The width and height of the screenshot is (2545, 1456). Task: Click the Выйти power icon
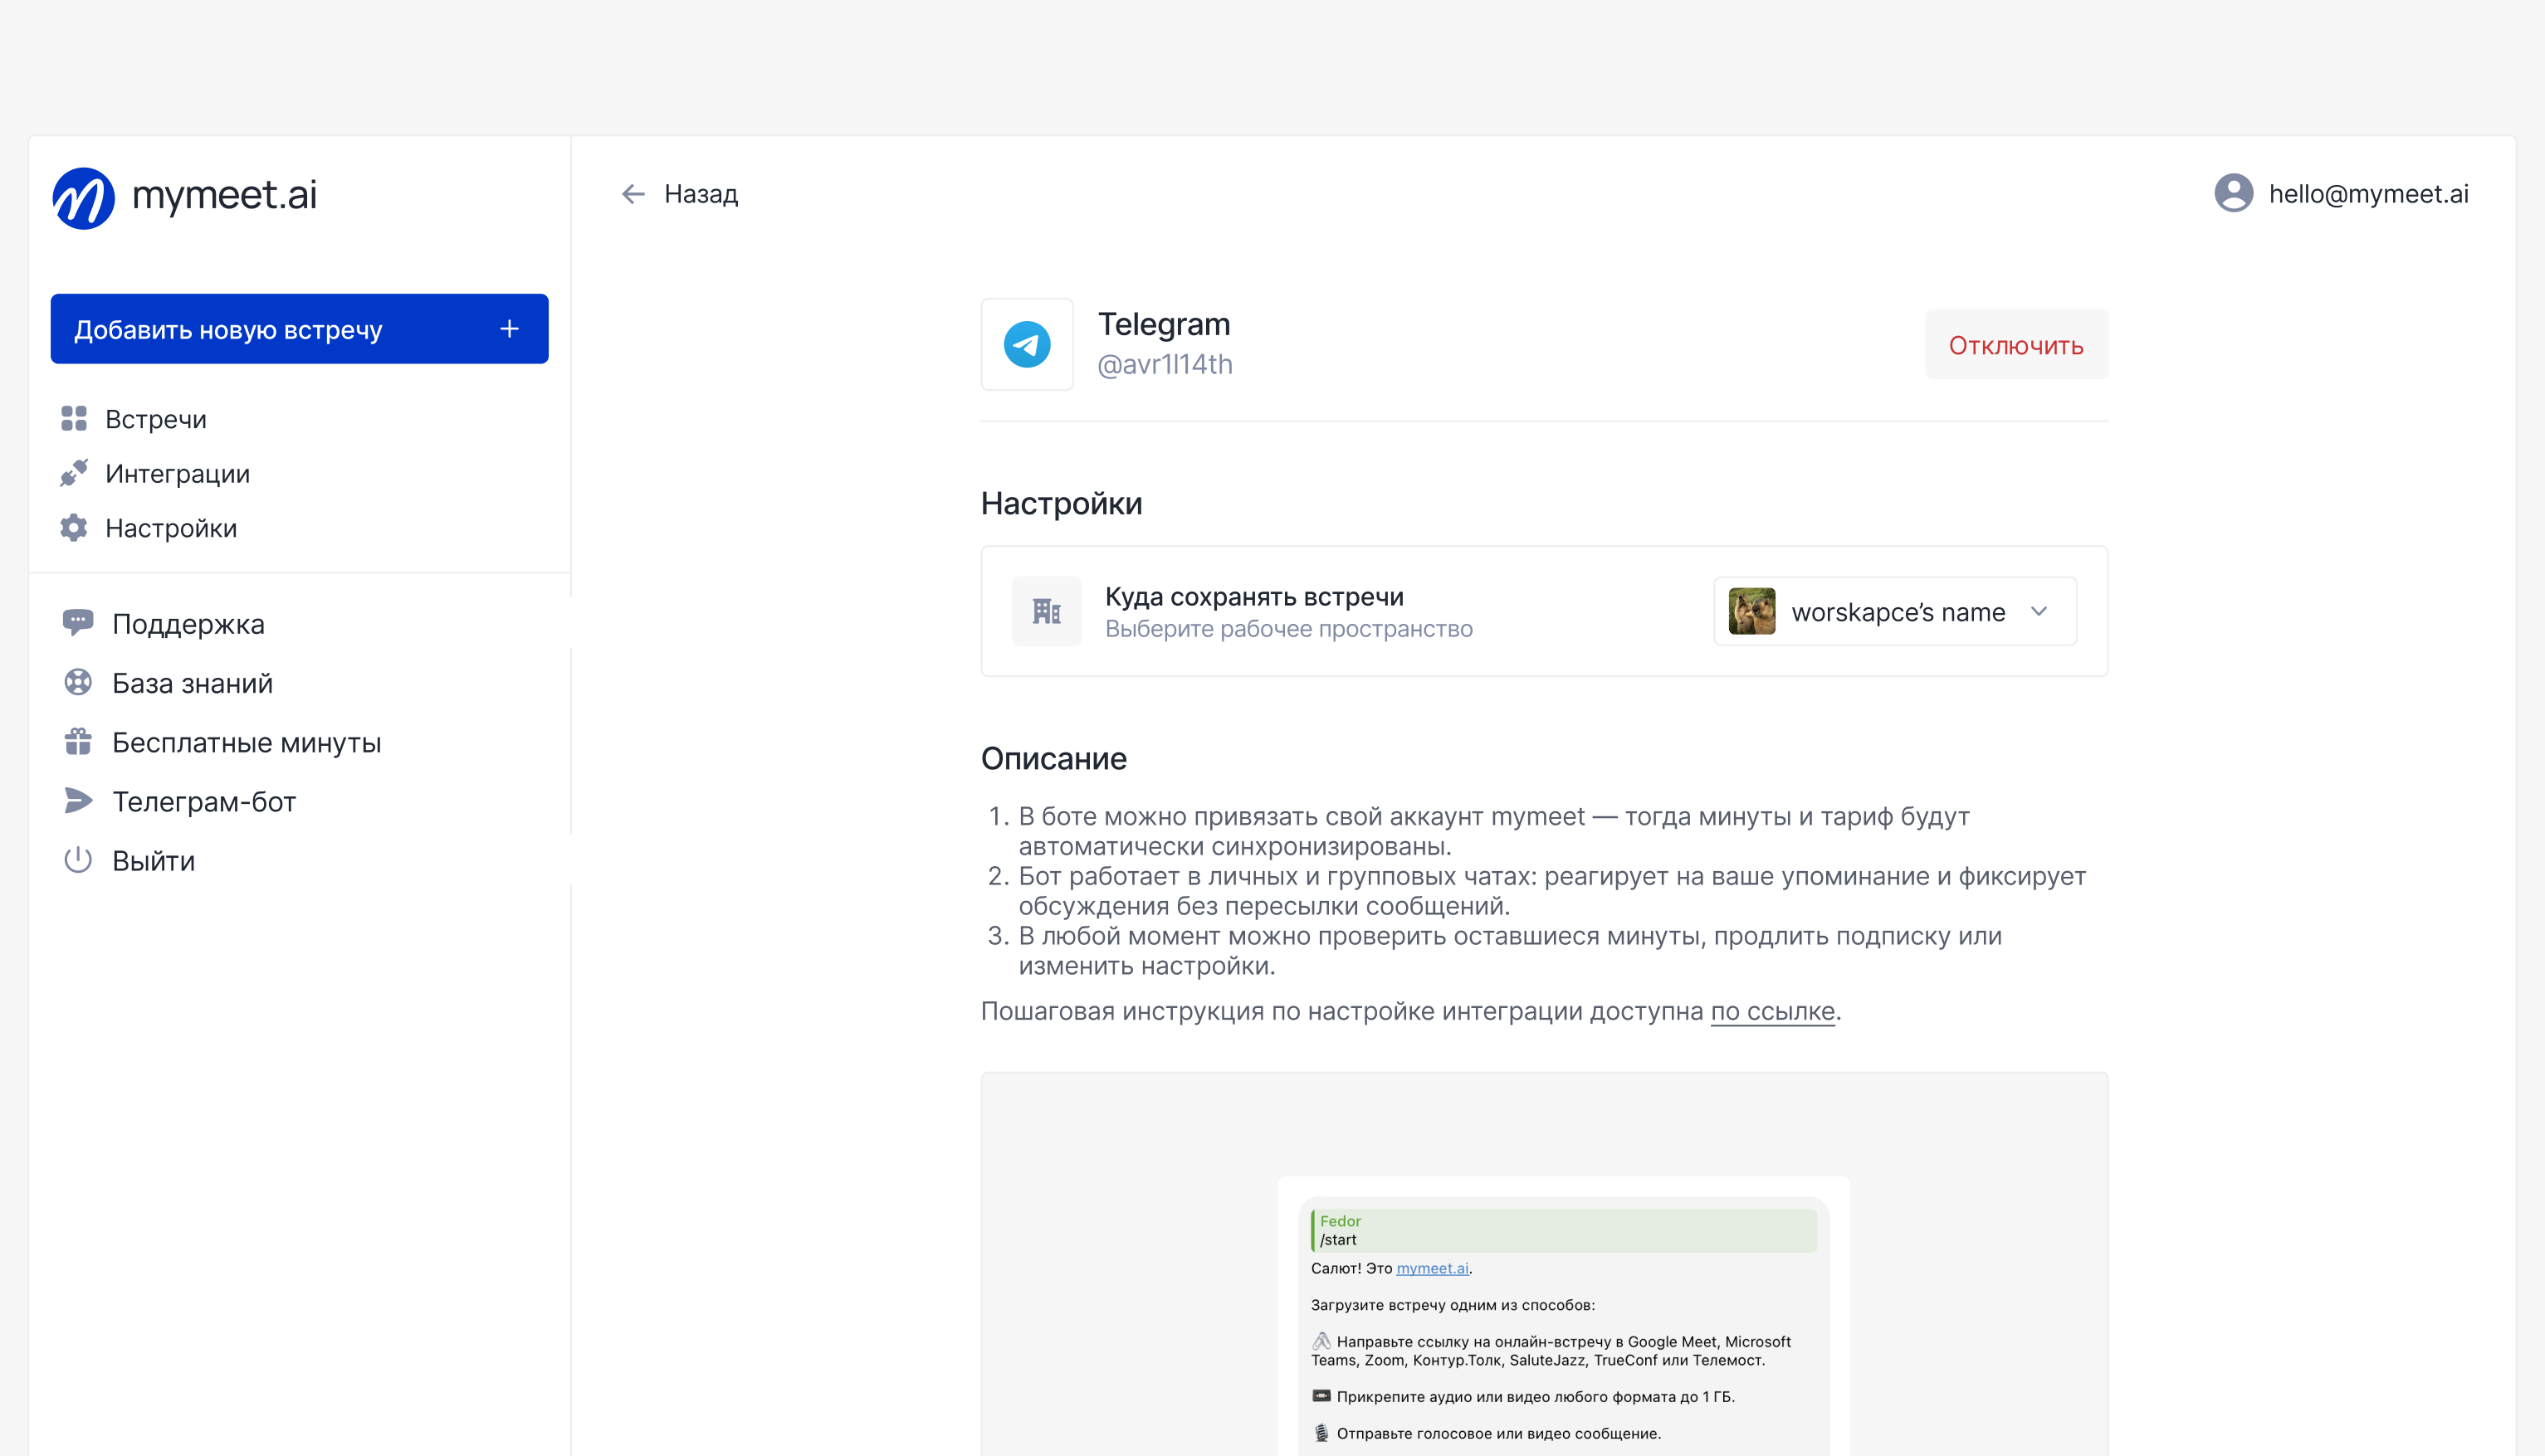point(78,860)
